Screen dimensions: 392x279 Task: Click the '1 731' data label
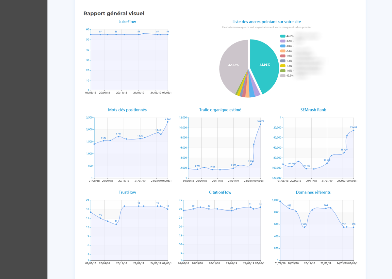click(197, 166)
